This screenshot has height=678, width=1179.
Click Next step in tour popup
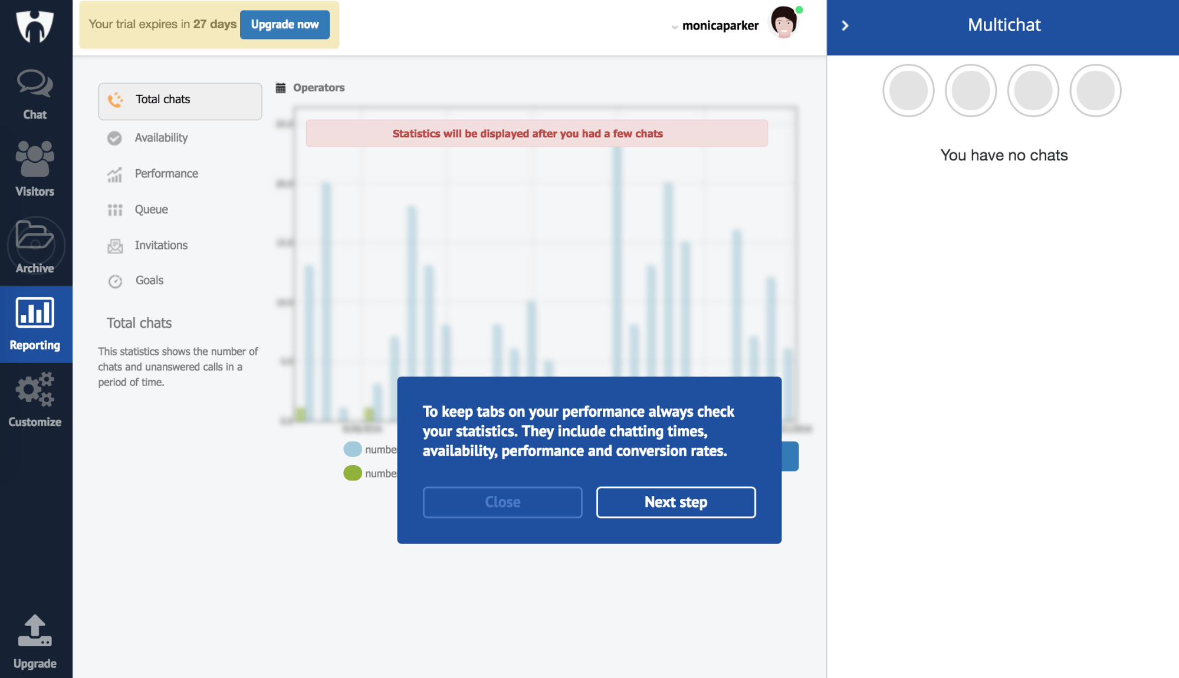(x=675, y=502)
